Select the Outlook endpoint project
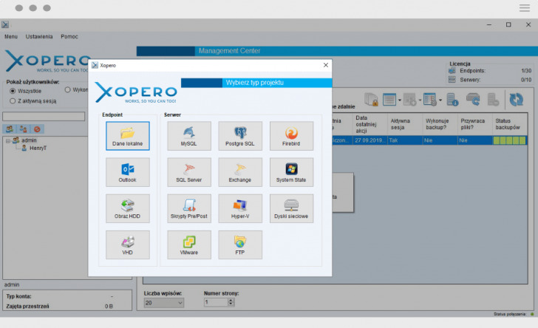Image resolution: width=538 pixels, height=328 pixels. 127,172
